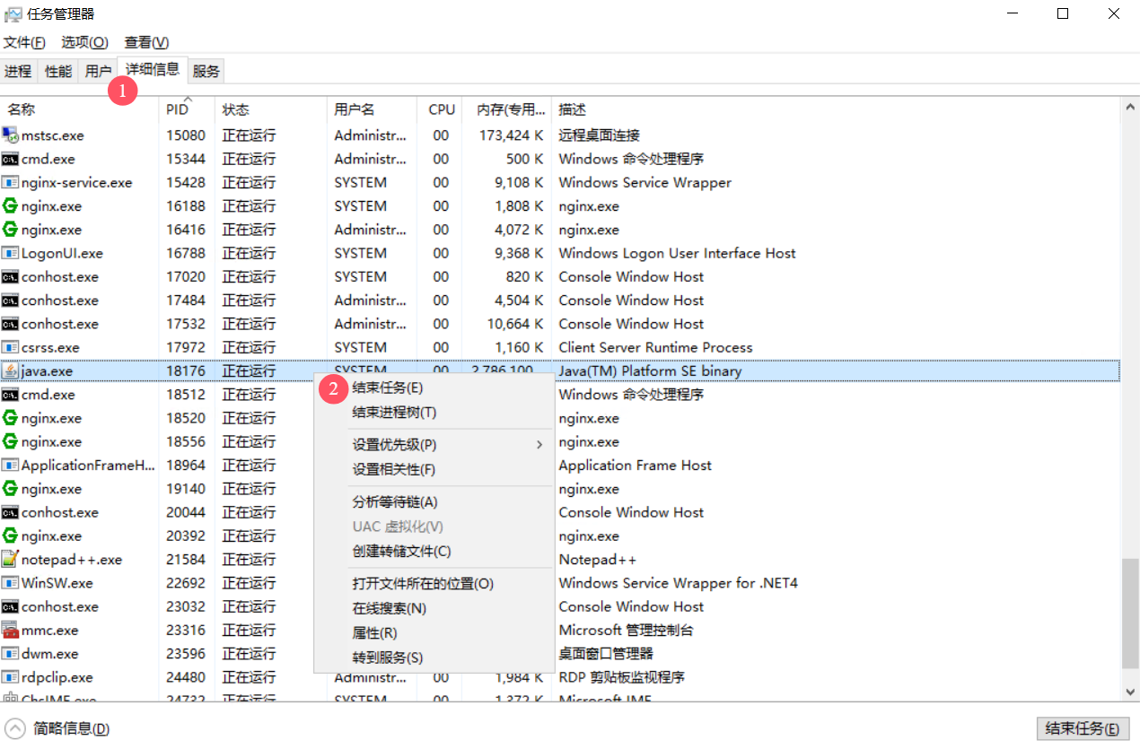The width and height of the screenshot is (1140, 749).
Task: Sort by the 名称 column header
Action: point(79,109)
